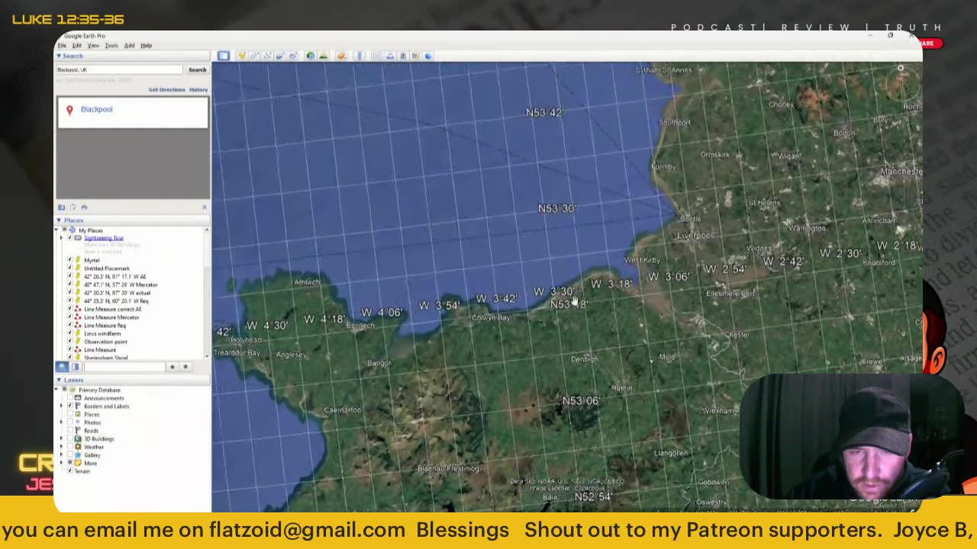The height and width of the screenshot is (549, 977).
Task: Select the Blackpool search result link
Action: click(x=96, y=110)
